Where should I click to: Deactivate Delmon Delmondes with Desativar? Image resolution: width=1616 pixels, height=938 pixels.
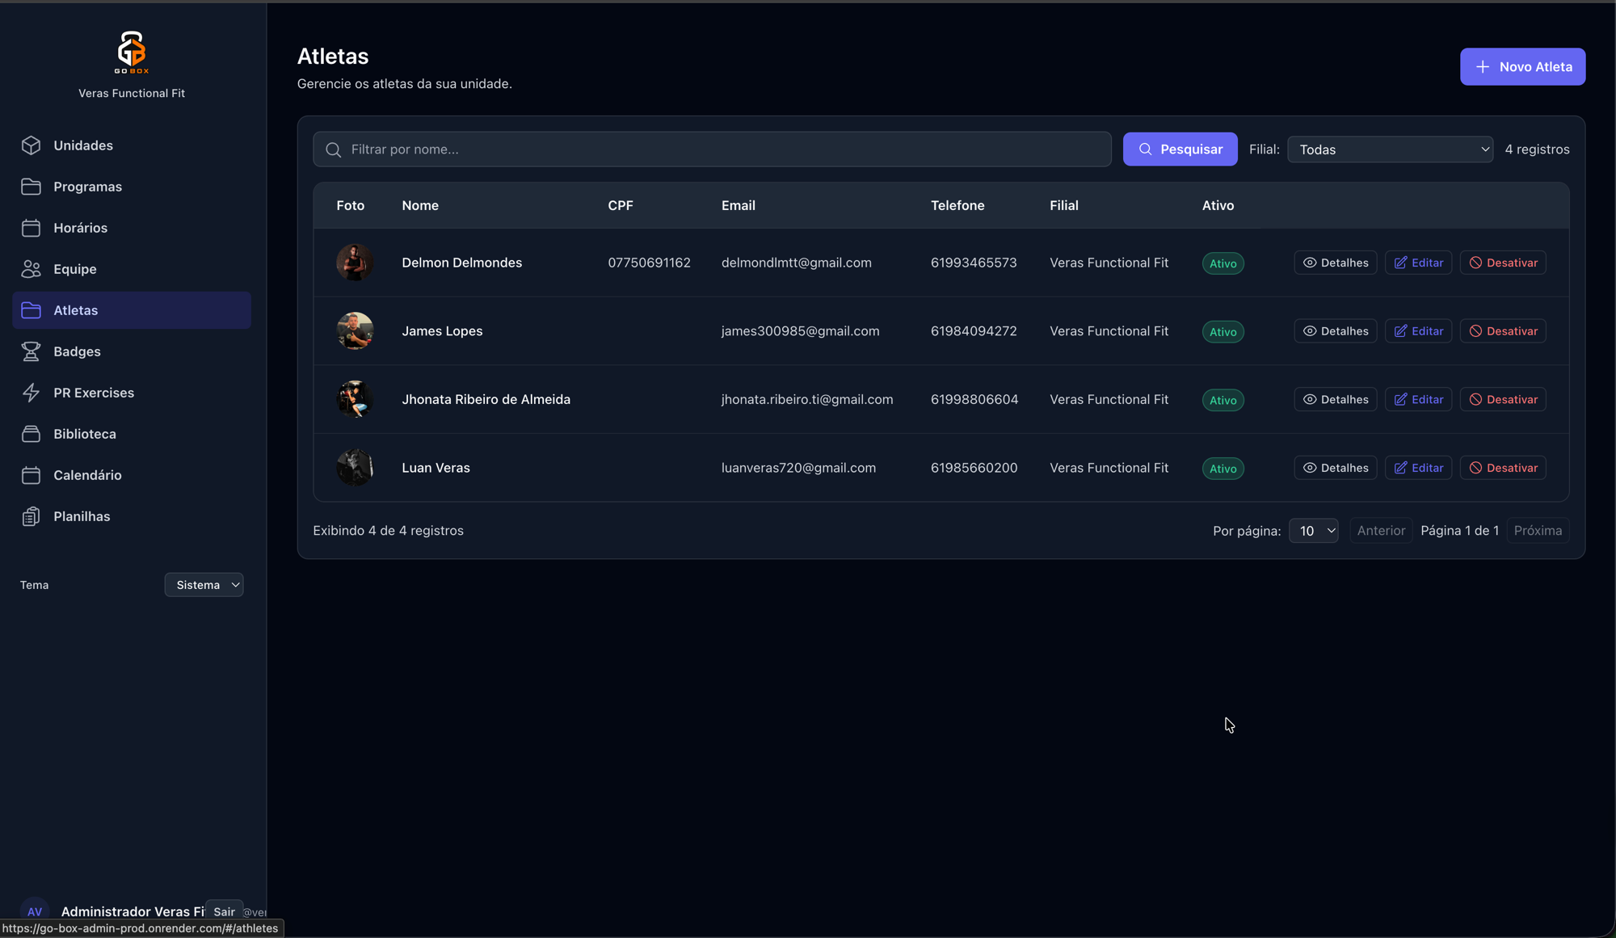[1503, 263]
